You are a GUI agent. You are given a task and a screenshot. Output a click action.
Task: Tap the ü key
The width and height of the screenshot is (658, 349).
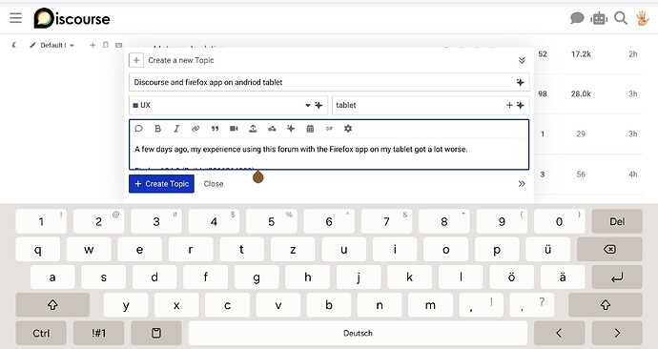click(547, 249)
